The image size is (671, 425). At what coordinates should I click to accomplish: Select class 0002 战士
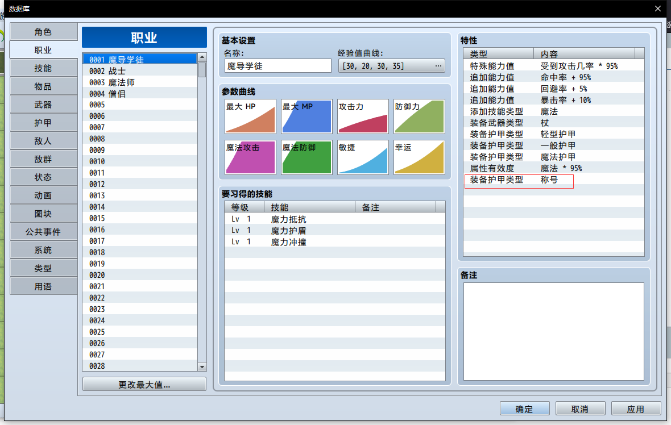click(140, 71)
